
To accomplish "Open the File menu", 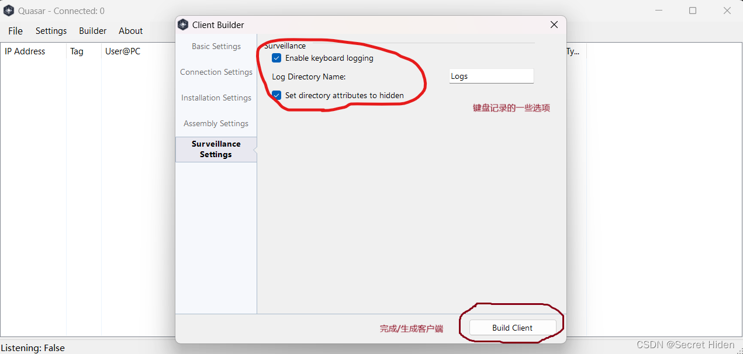I will [x=16, y=31].
